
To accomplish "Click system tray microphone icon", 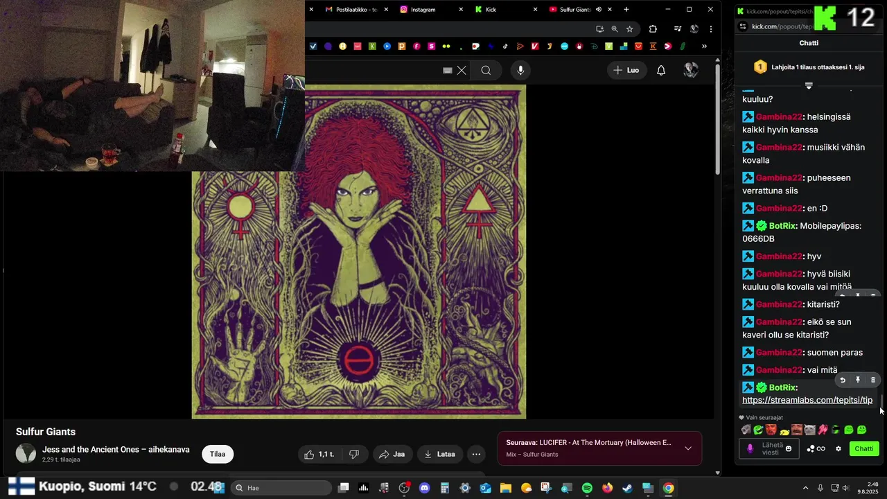I will 820,488.
